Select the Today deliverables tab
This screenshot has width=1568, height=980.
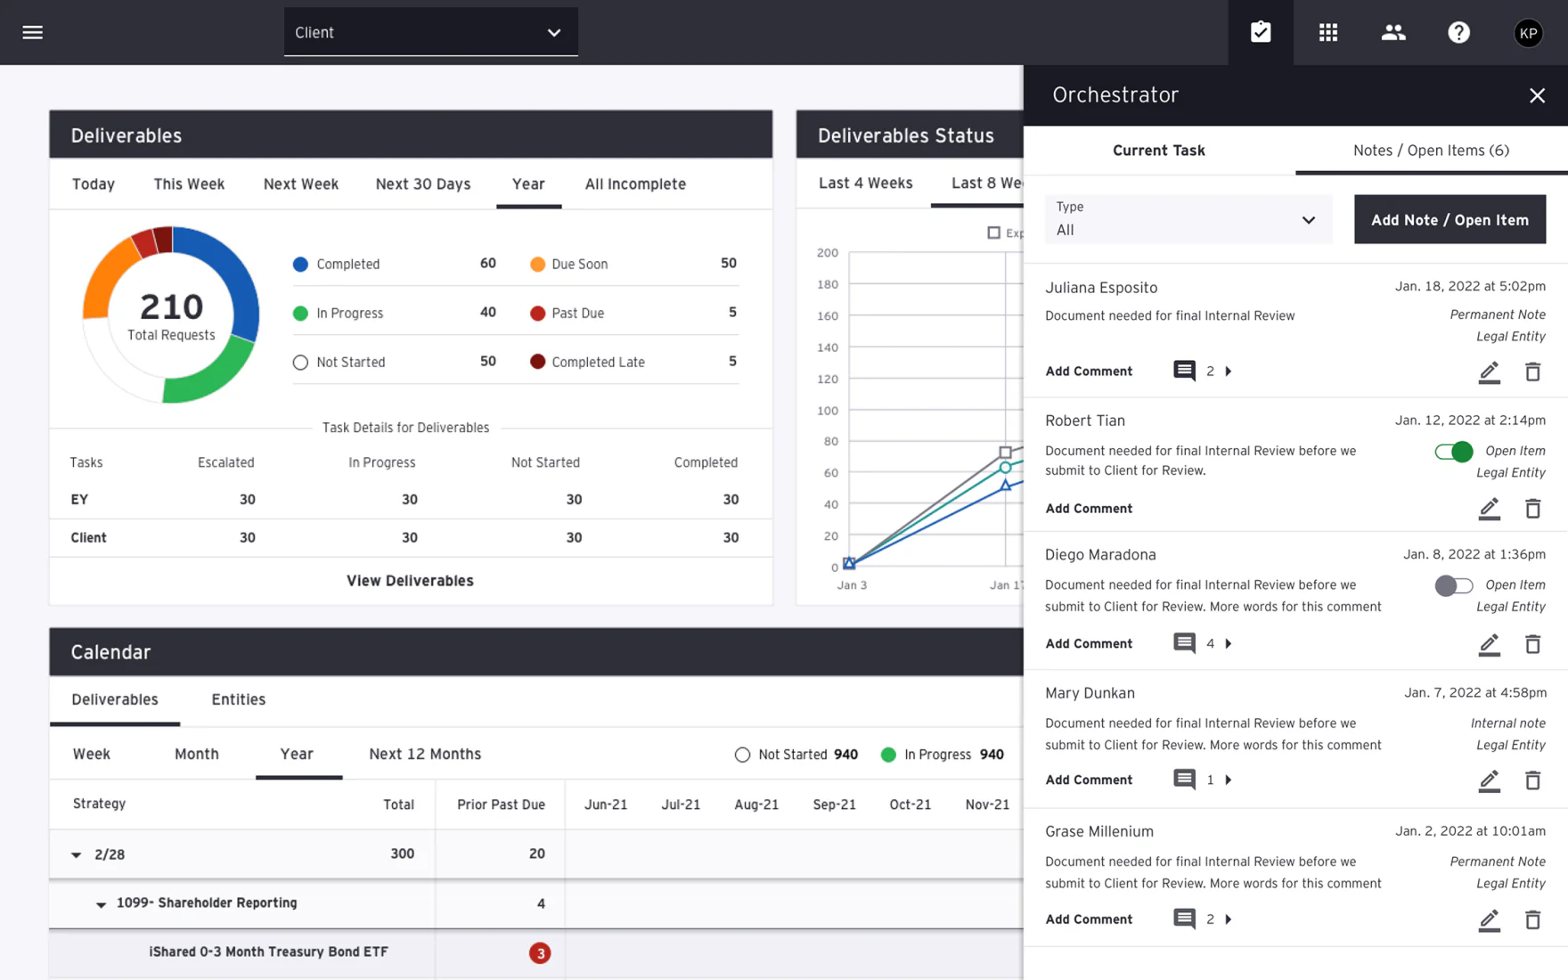click(x=94, y=184)
